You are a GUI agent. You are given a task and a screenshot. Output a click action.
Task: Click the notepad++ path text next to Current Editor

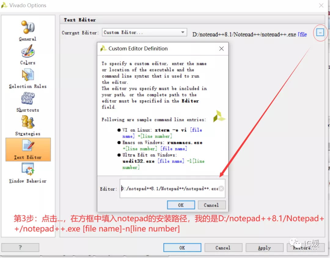click(244, 35)
